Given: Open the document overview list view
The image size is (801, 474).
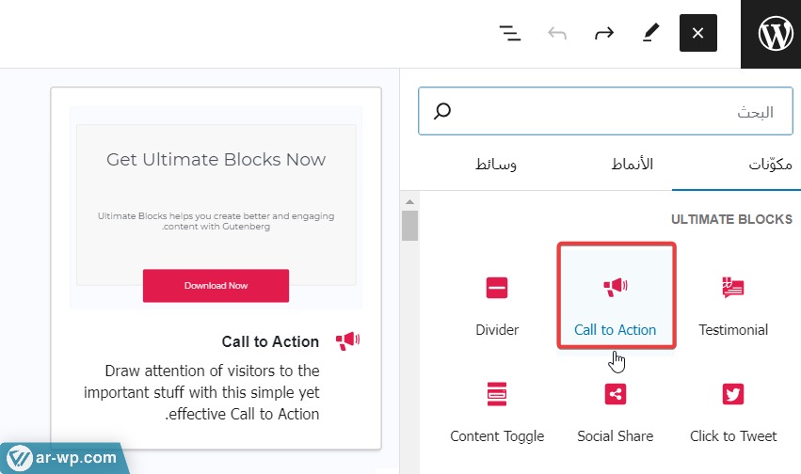Looking at the screenshot, I should coord(509,34).
